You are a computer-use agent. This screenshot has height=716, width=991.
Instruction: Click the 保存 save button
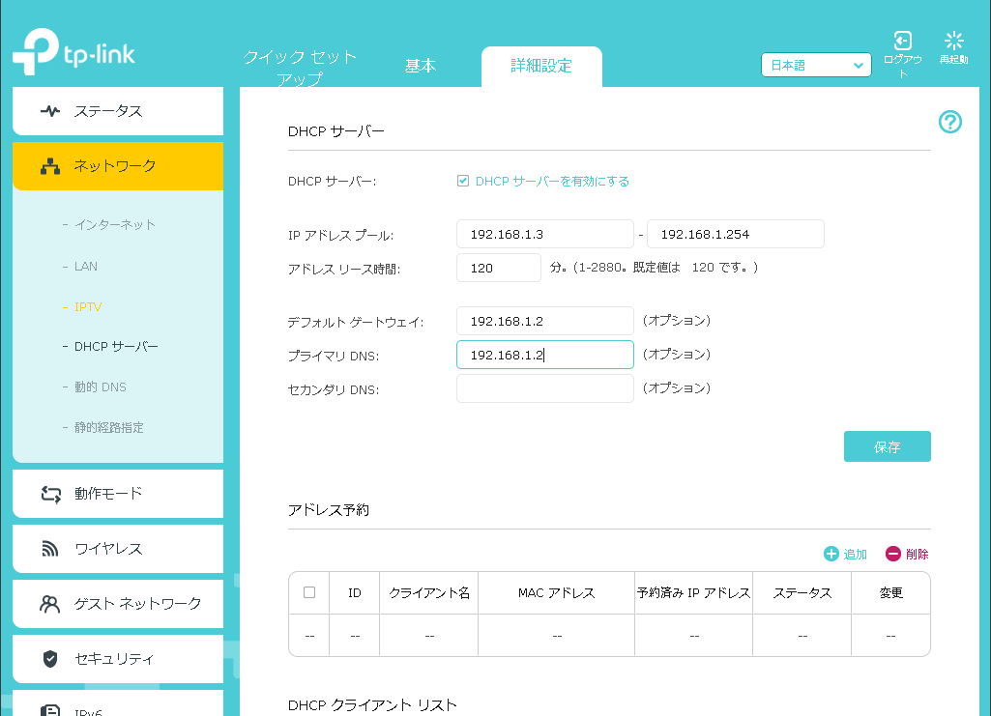887,446
